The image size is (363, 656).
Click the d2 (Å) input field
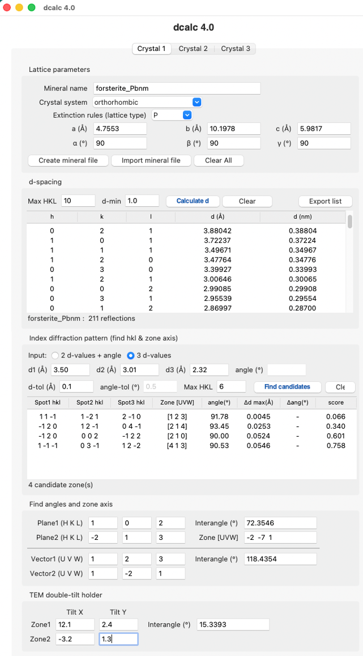click(140, 370)
